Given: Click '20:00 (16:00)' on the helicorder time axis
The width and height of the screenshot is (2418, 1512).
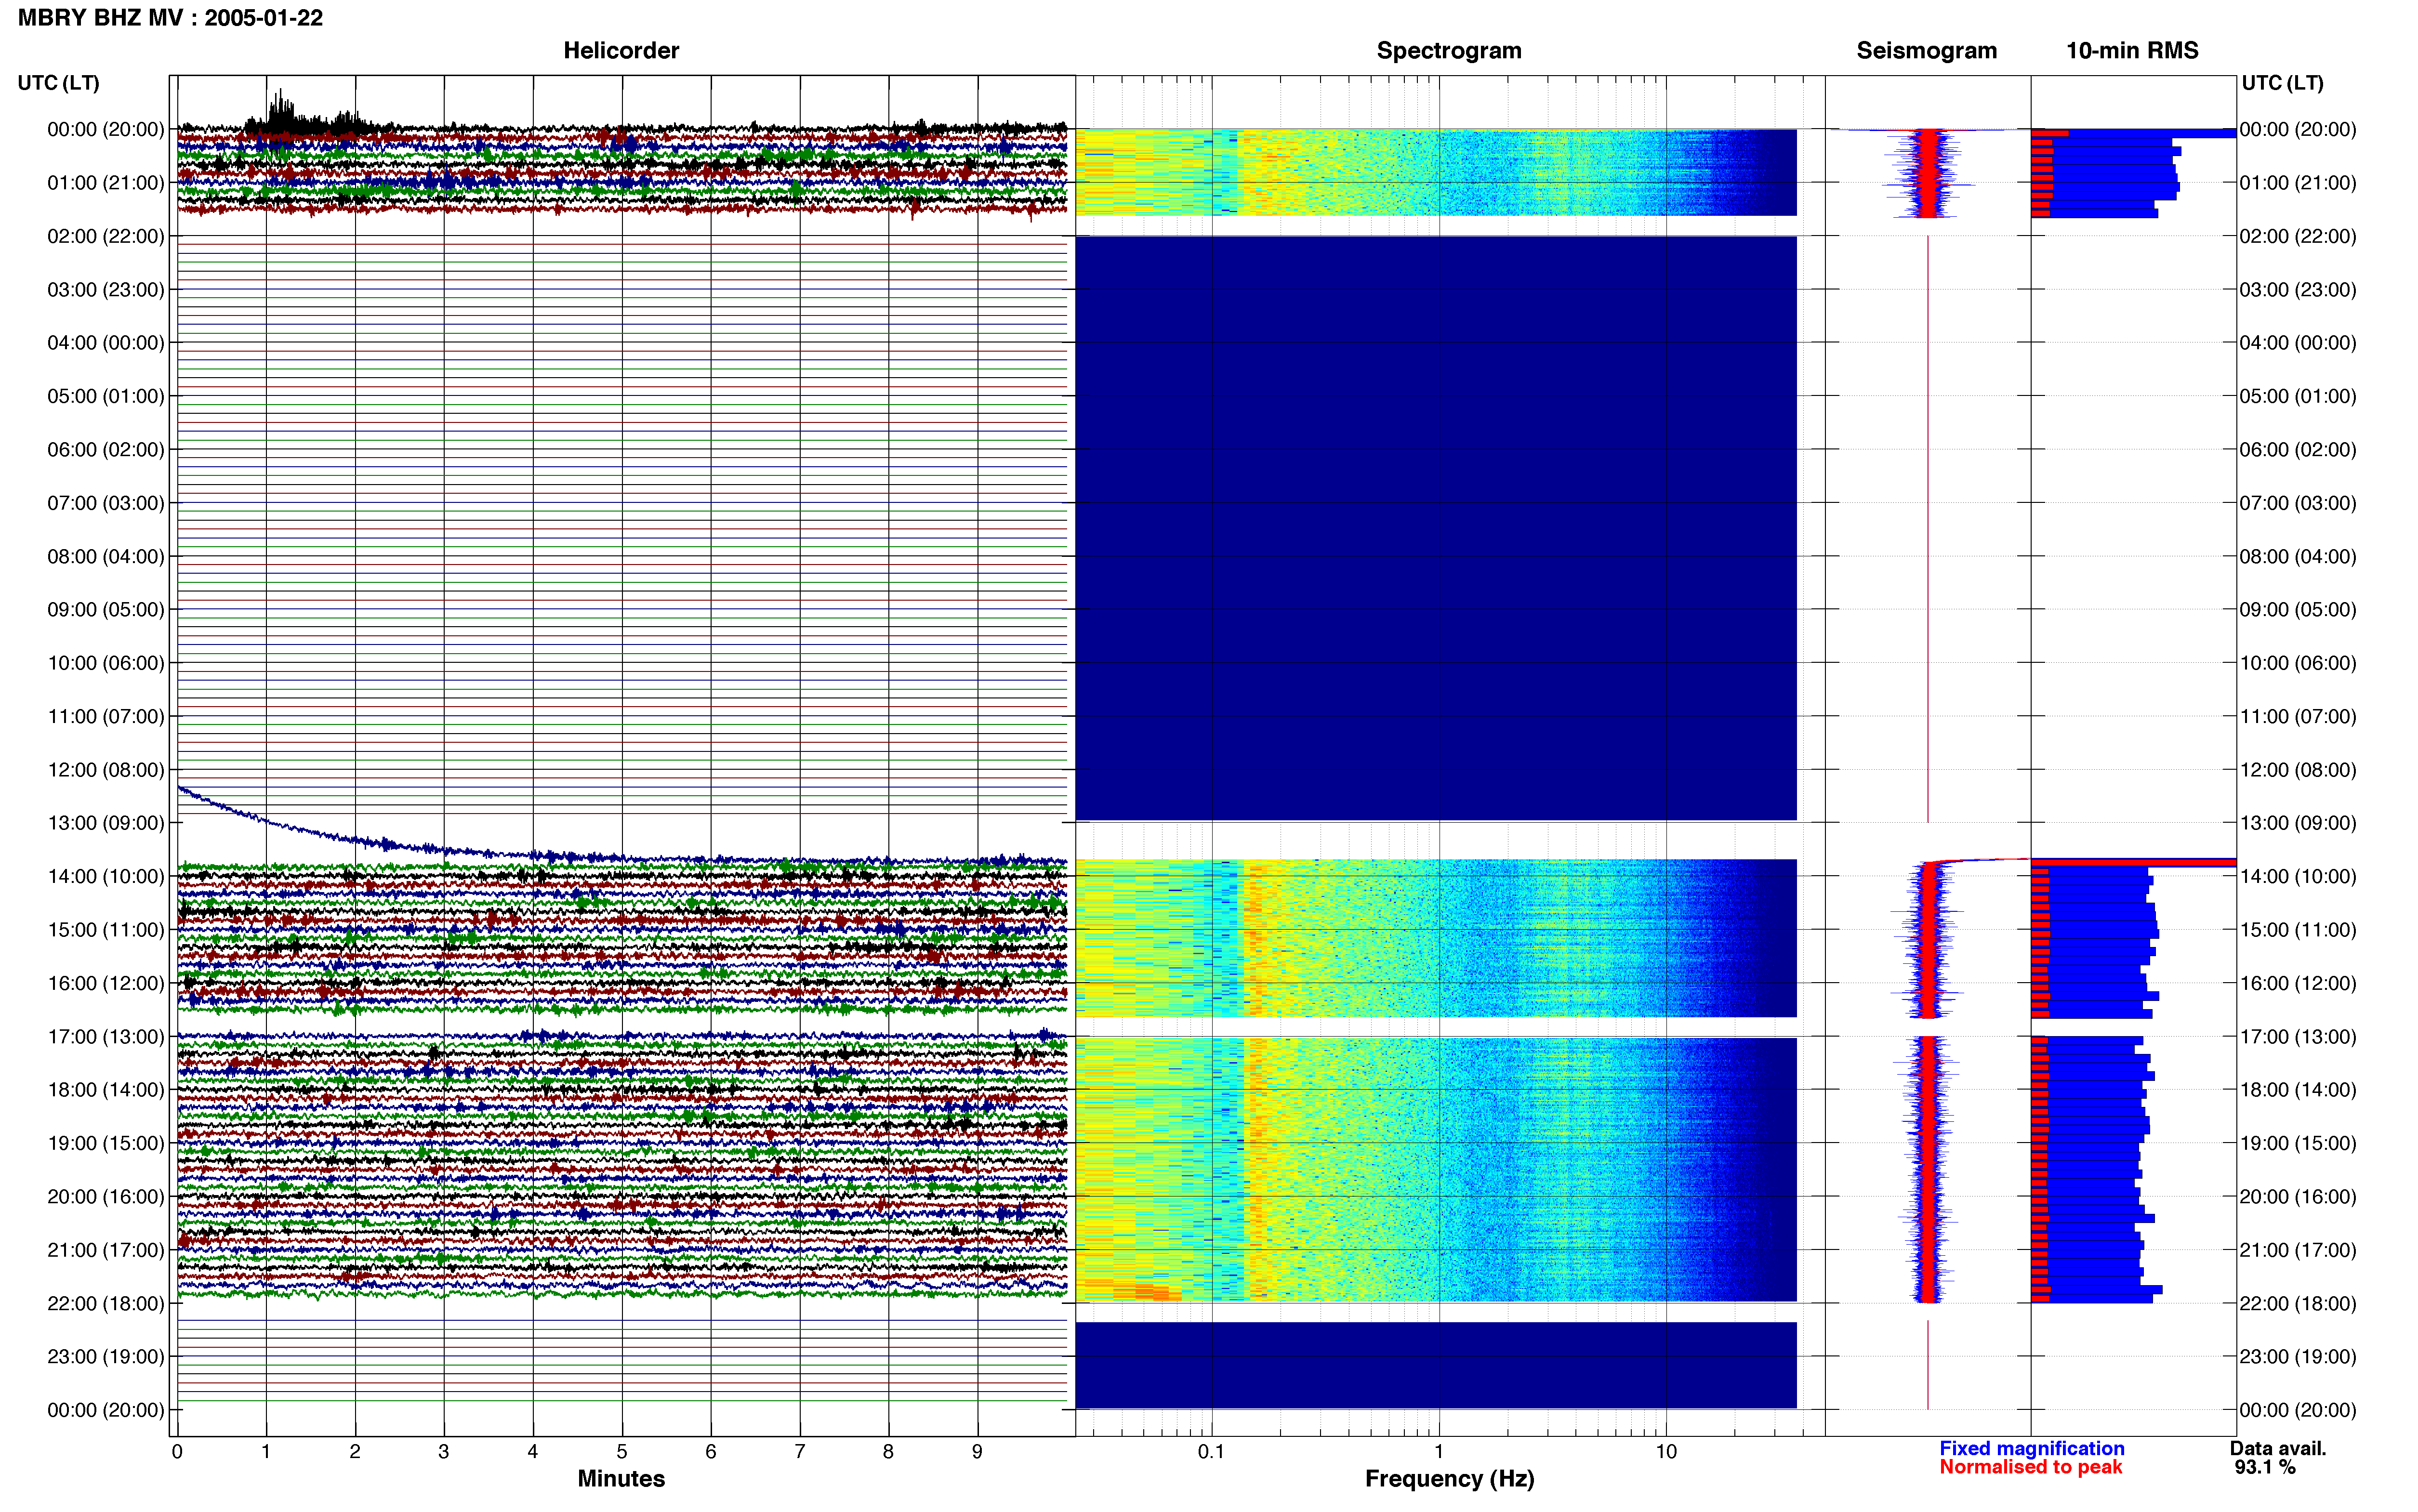Looking at the screenshot, I should pos(106,1196).
